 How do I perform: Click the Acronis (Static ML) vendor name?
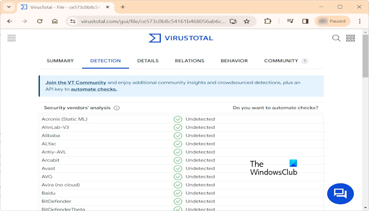click(x=64, y=119)
